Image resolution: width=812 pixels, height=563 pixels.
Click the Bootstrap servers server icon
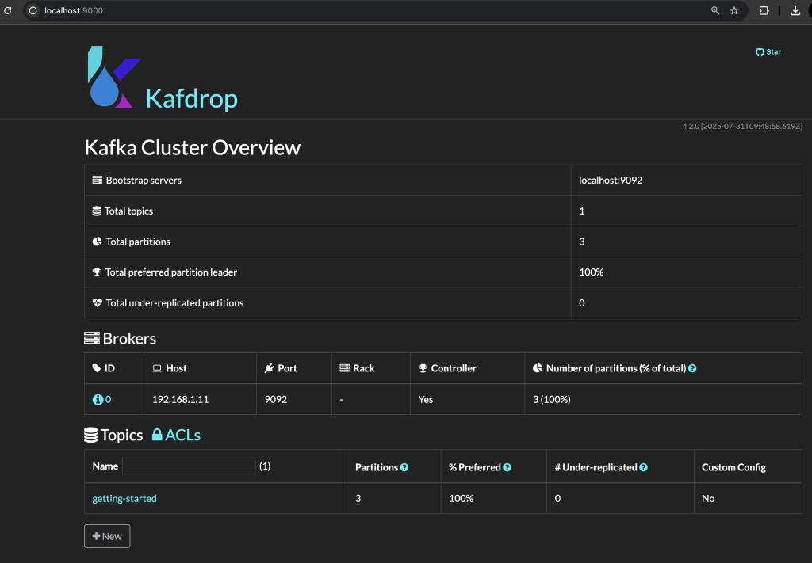[98, 180]
